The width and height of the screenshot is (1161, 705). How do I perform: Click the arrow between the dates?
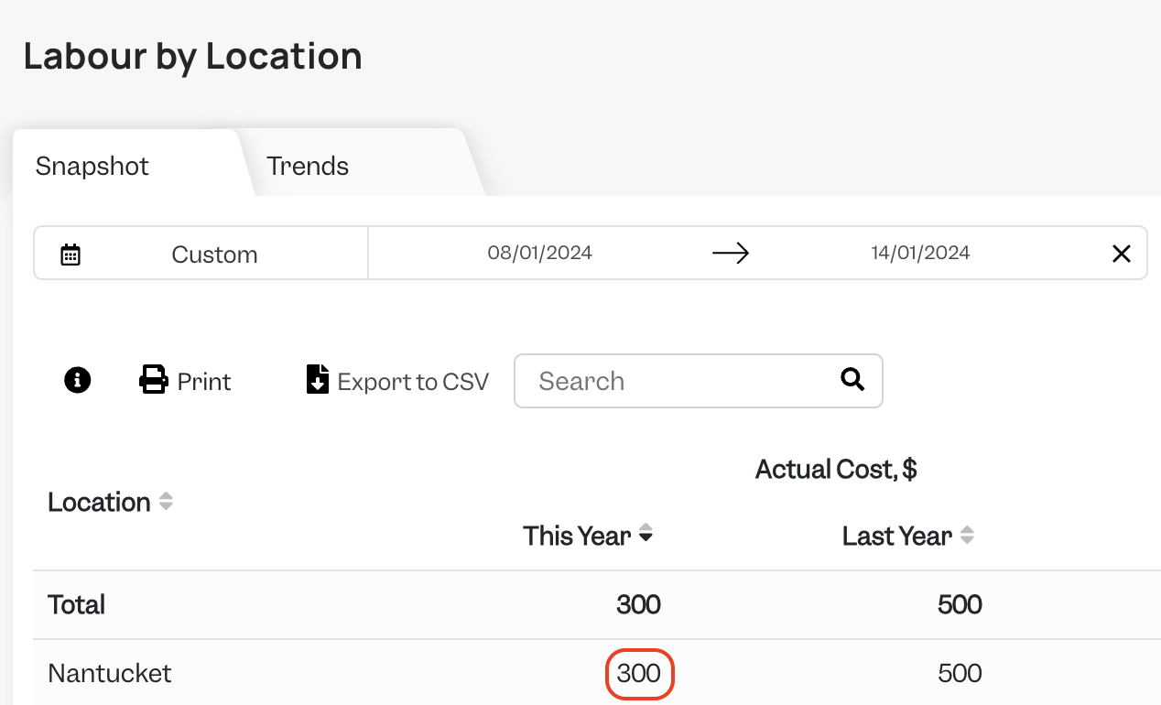[x=731, y=253]
